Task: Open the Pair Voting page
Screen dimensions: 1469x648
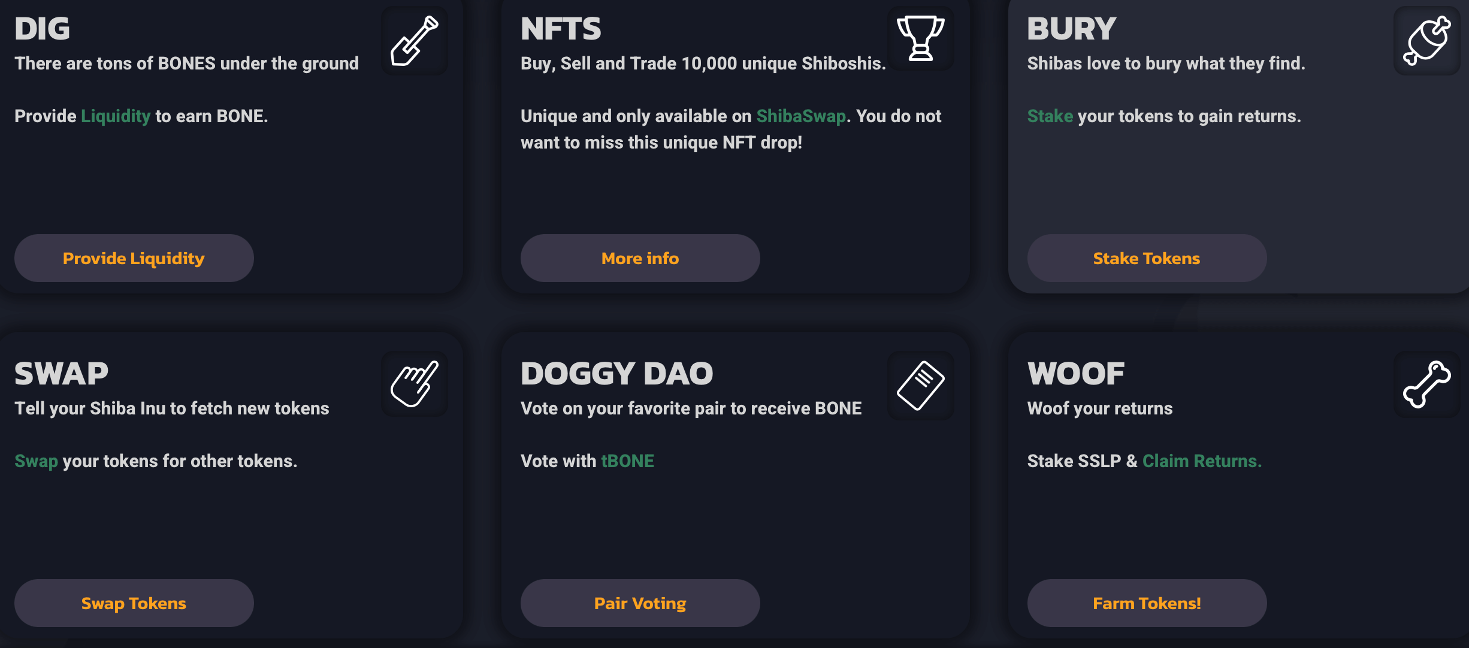Action: click(x=640, y=603)
